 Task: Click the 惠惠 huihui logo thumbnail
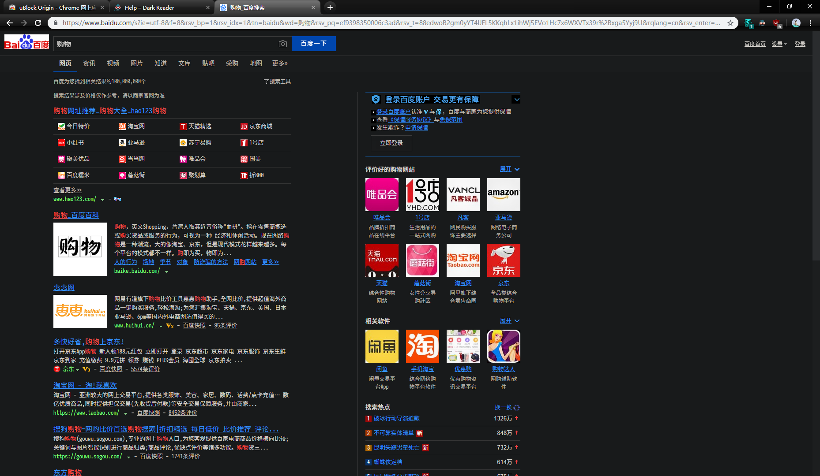click(x=80, y=311)
